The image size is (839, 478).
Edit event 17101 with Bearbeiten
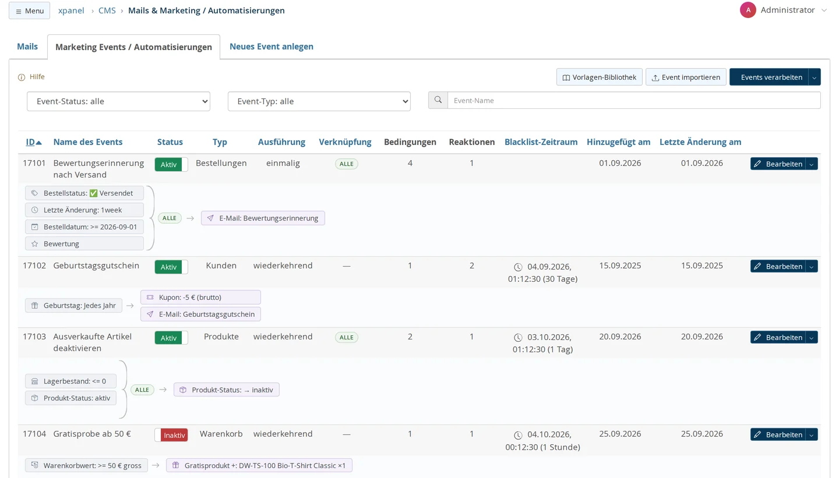(778, 164)
